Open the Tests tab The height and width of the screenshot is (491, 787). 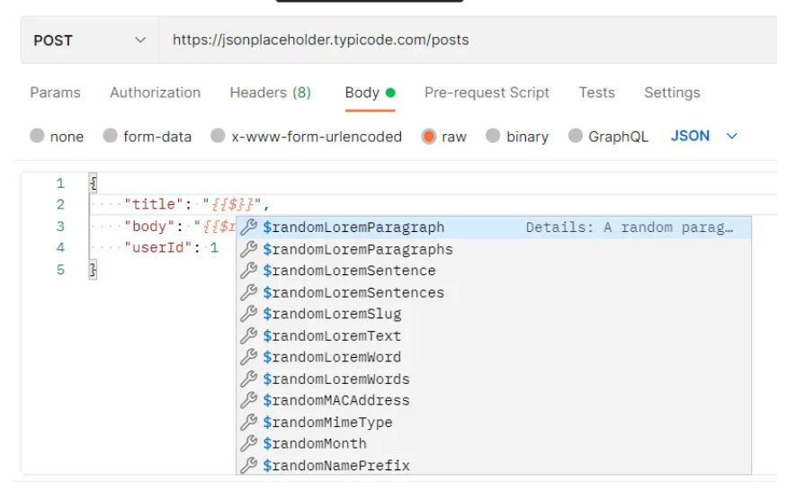(597, 93)
